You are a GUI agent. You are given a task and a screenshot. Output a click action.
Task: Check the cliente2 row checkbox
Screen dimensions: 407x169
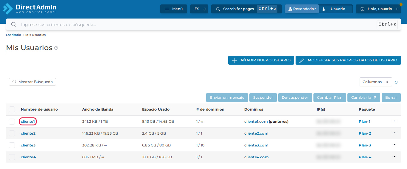pos(12,133)
